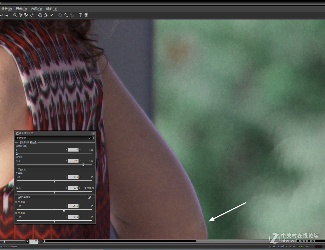The height and width of the screenshot is (250, 325).
Task: Click the B 应用率 slider handle
Action: pyautogui.click(x=54, y=221)
